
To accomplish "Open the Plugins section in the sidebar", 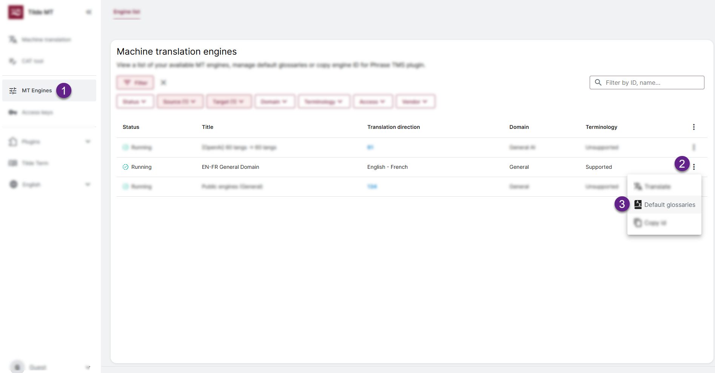I will tap(13, 142).
